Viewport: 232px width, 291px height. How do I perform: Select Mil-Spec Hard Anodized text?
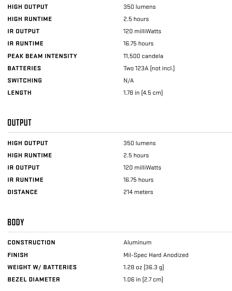coord(156,255)
